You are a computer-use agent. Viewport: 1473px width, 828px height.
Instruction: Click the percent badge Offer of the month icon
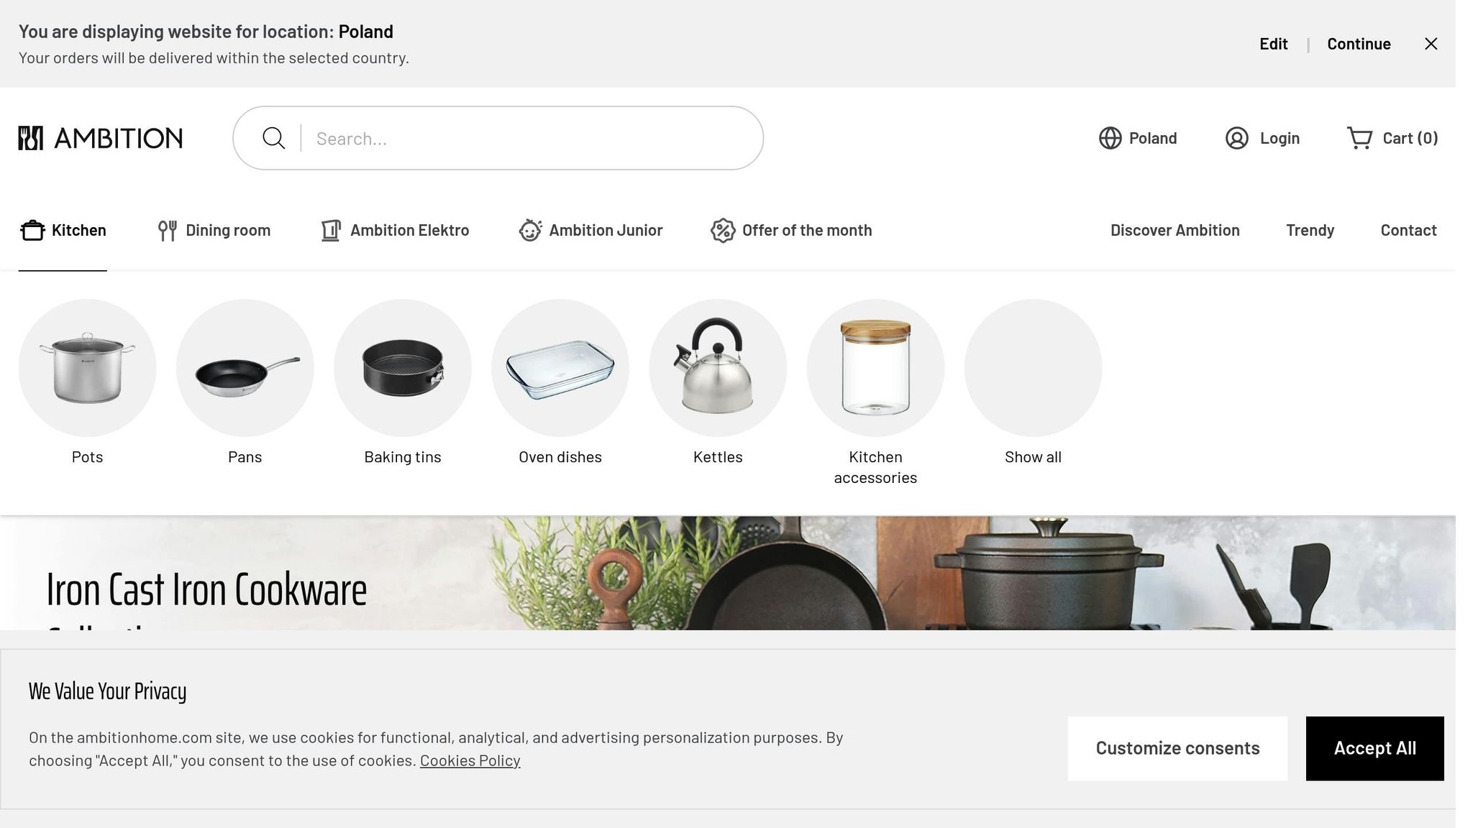pyautogui.click(x=722, y=231)
